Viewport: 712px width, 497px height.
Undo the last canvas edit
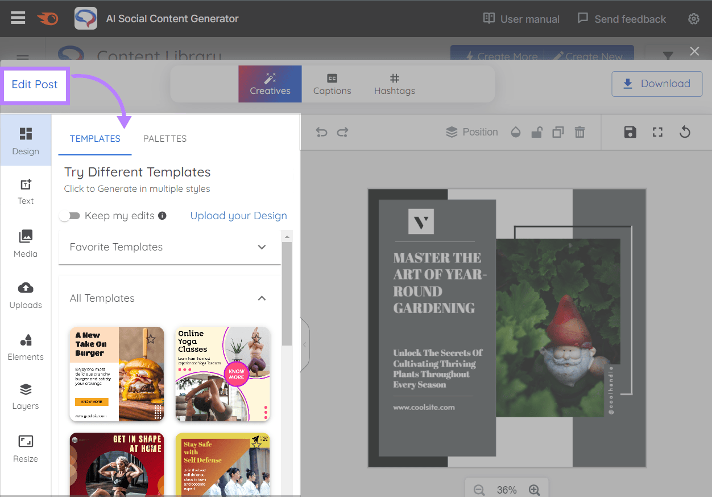pos(321,132)
